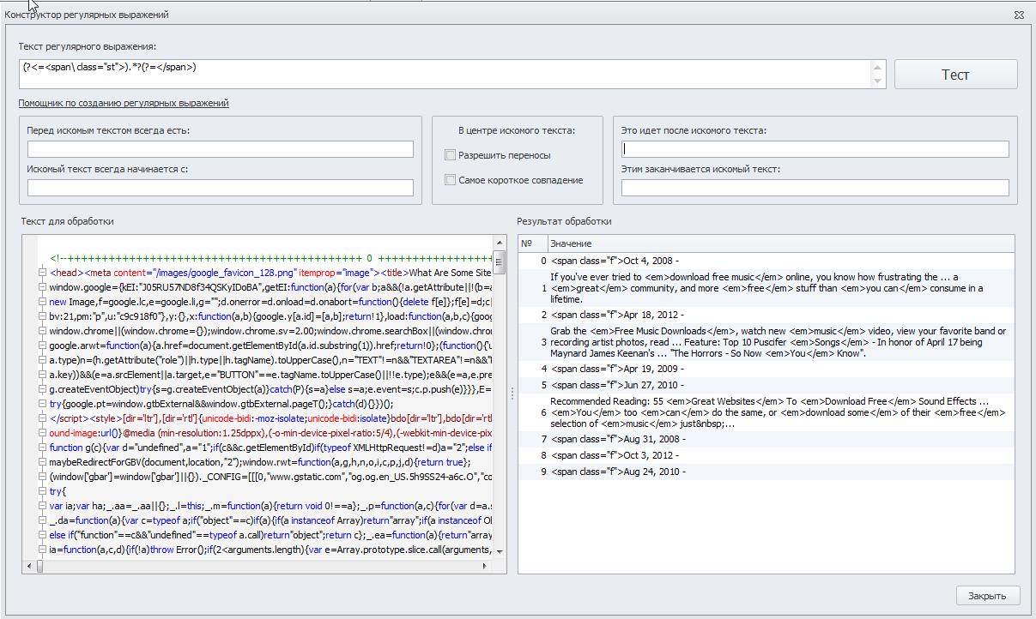Viewport: 1036px width, 619px height.
Task: Click the window['gbar'] code line
Action: tap(270, 477)
